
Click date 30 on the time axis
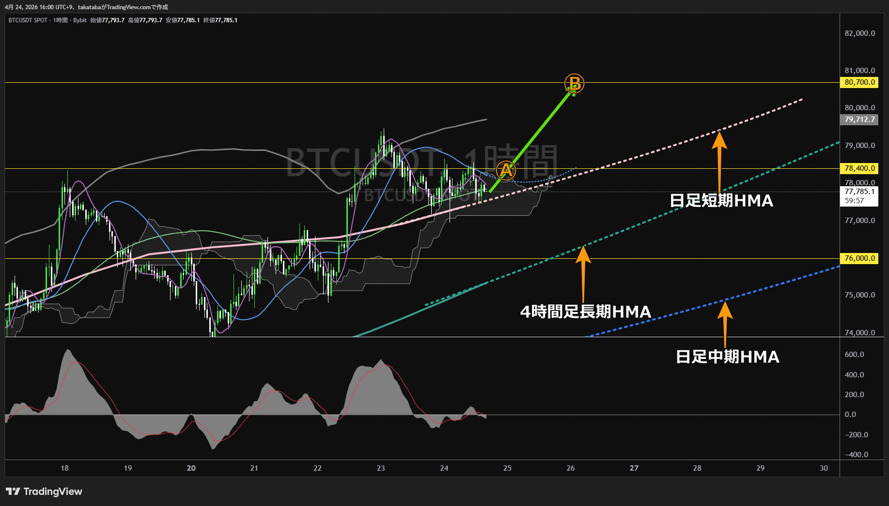point(824,468)
